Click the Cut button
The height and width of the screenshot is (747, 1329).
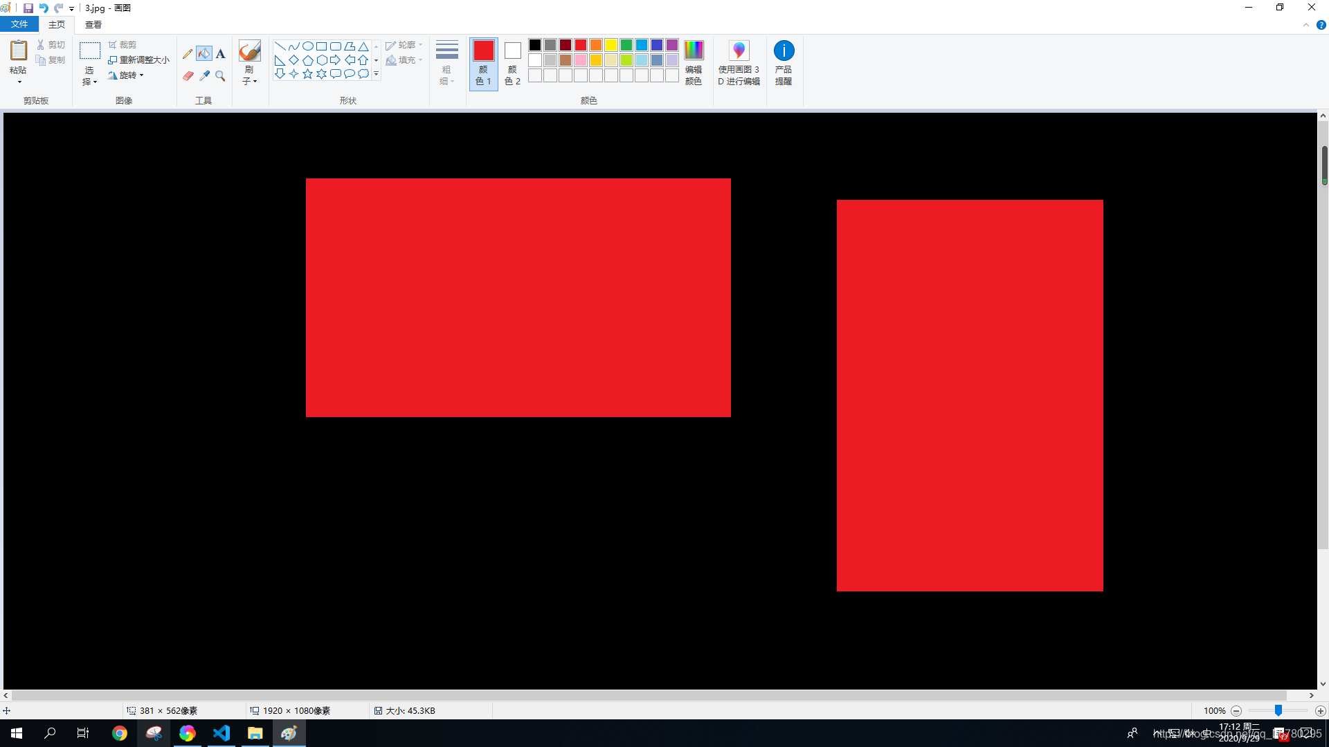tap(51, 45)
